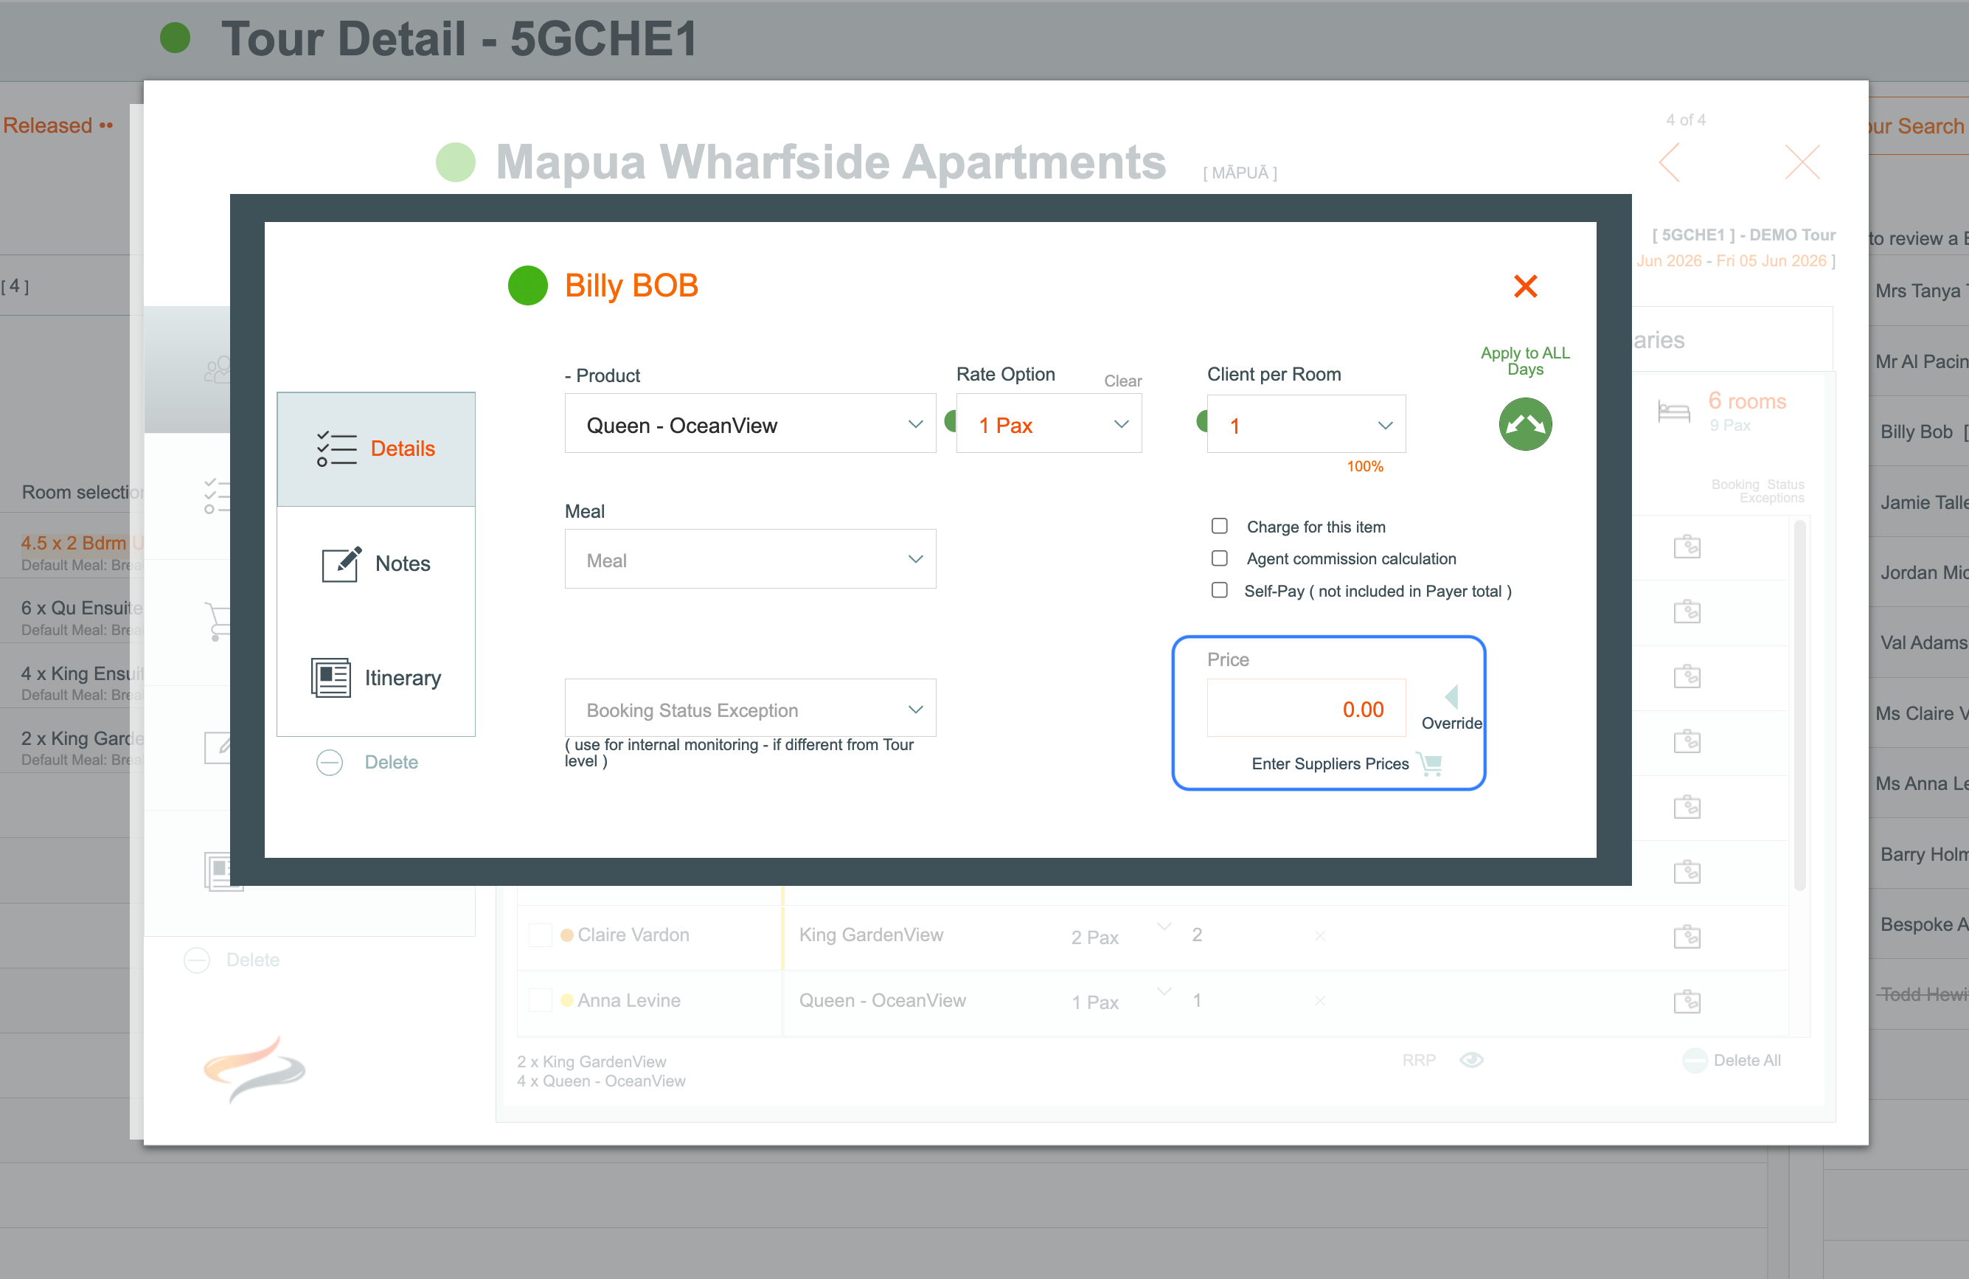
Task: Click the RRP eye visibility icon
Action: [x=1471, y=1060]
